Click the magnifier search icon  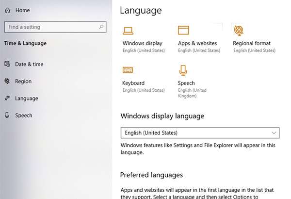coord(101,27)
